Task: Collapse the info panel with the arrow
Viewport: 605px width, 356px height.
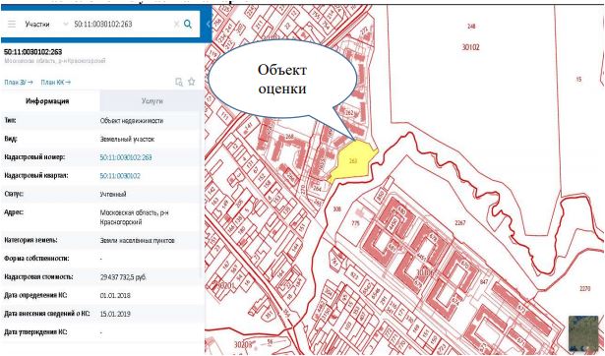Action: point(208,25)
